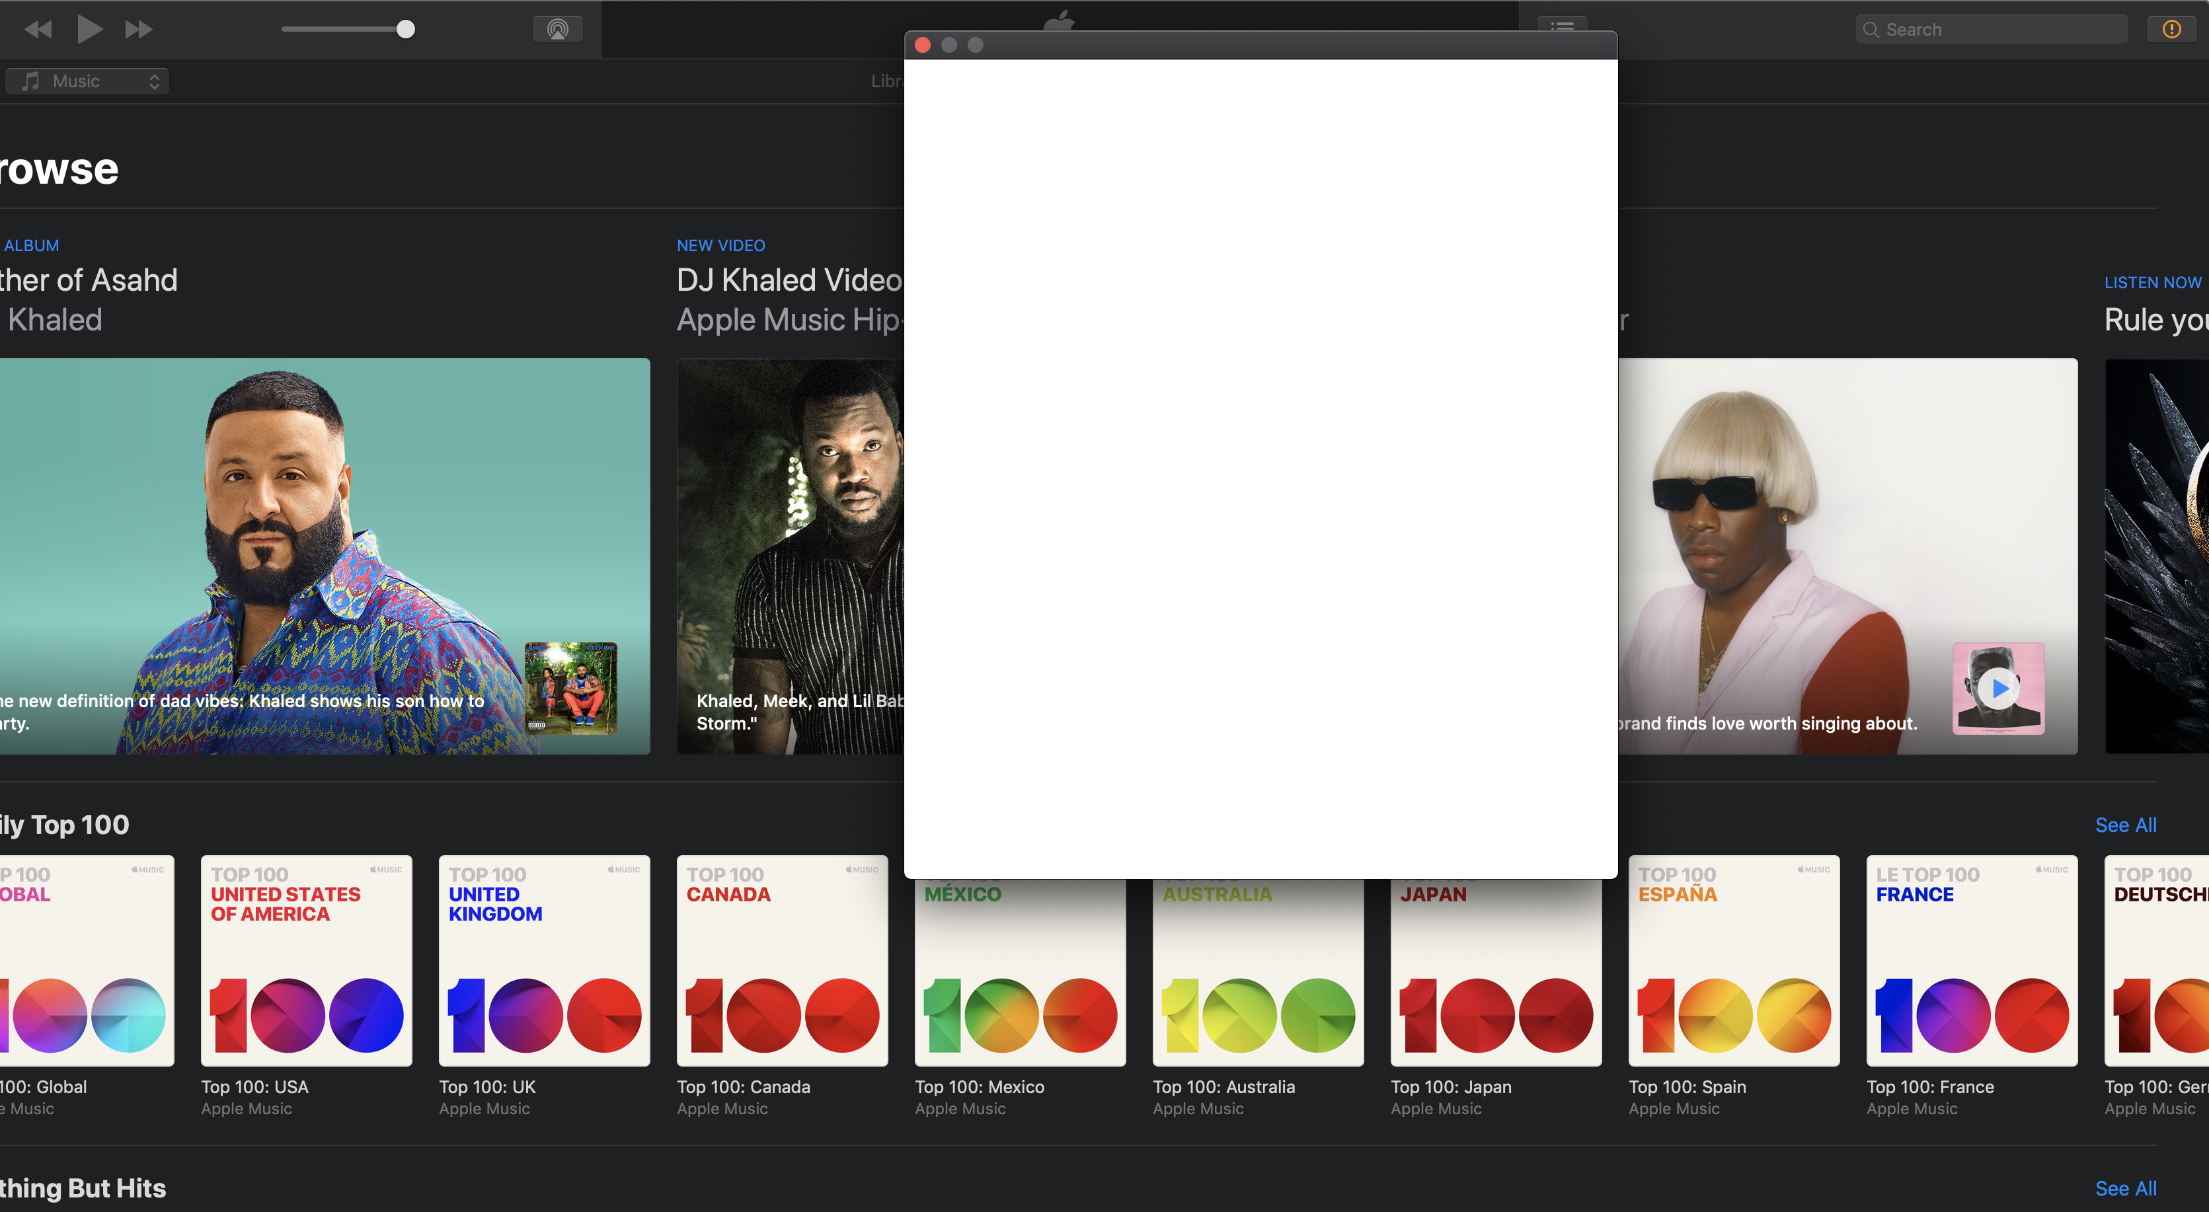Open the Up Next queue list icon
2209x1212 pixels.
point(1563,28)
